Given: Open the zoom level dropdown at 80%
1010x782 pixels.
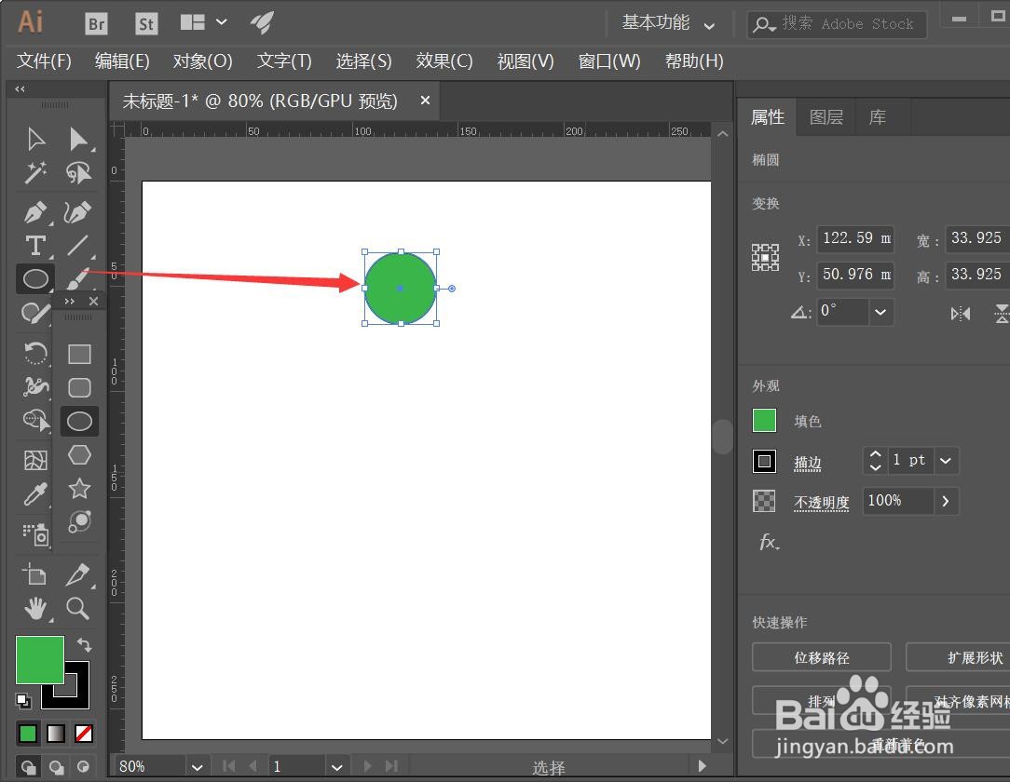Looking at the screenshot, I should [198, 767].
